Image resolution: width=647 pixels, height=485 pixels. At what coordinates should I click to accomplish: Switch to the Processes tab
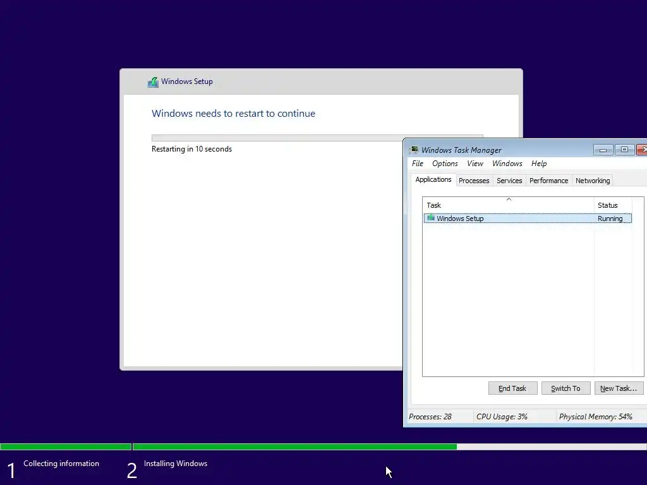click(474, 181)
